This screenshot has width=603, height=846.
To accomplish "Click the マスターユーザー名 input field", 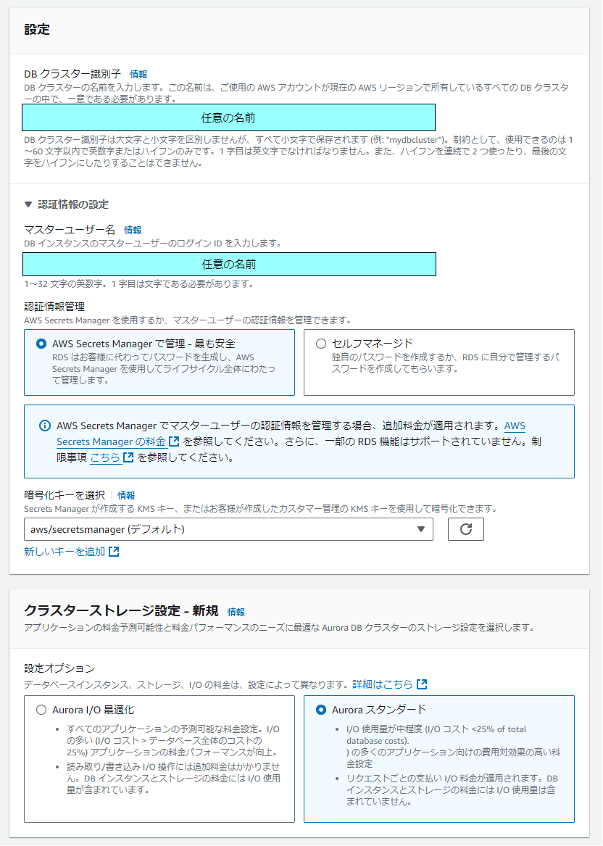I will tap(229, 265).
